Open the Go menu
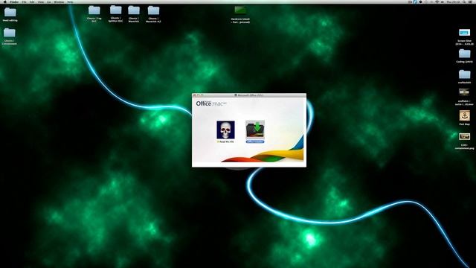 coord(48,1)
